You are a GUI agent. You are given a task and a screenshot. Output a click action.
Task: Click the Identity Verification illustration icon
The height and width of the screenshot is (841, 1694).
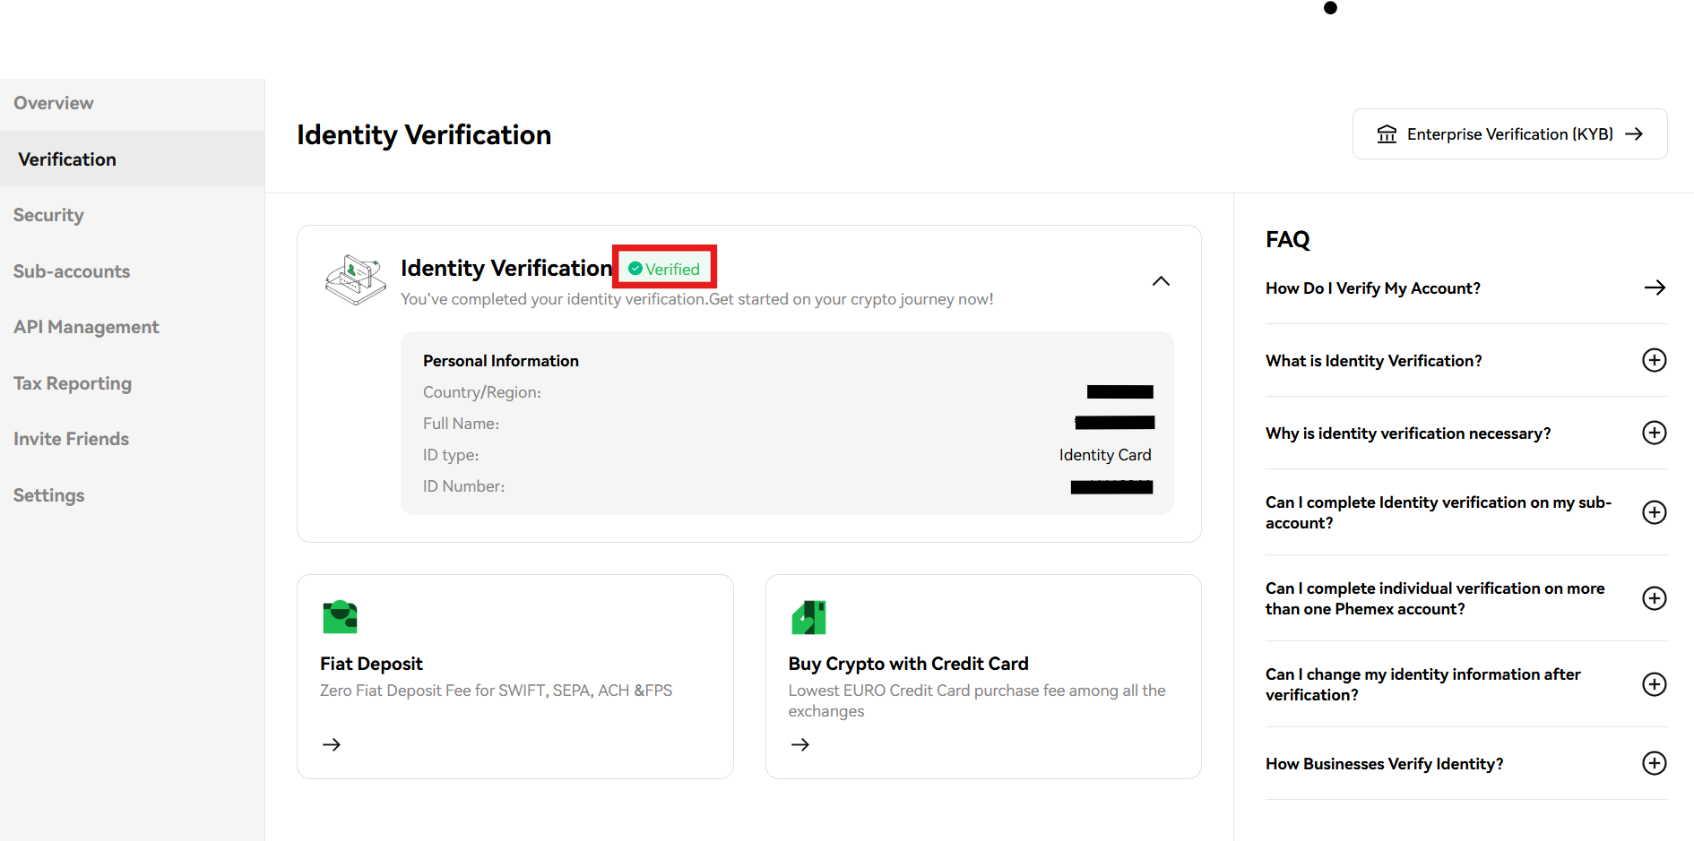click(x=355, y=279)
